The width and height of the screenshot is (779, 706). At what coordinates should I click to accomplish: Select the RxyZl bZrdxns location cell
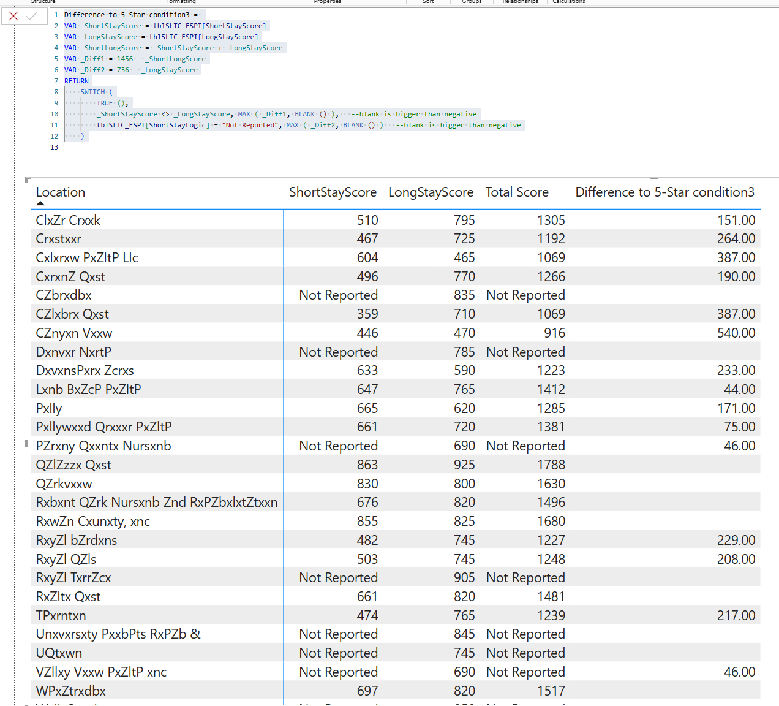coord(77,541)
